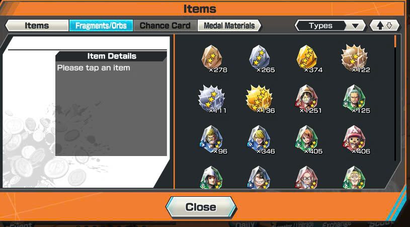Choose the bronze spiky orb x122
This screenshot has width=410, height=227.
pos(355,58)
